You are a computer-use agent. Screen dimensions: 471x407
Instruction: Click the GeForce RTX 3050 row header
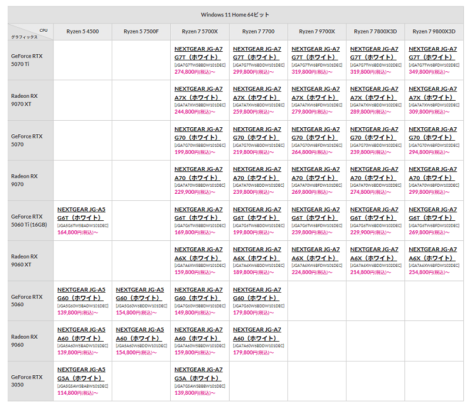click(27, 381)
